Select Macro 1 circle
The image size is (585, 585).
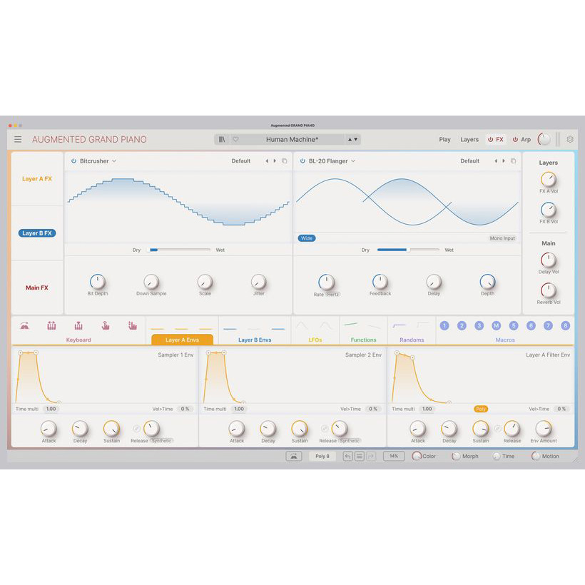pos(444,326)
